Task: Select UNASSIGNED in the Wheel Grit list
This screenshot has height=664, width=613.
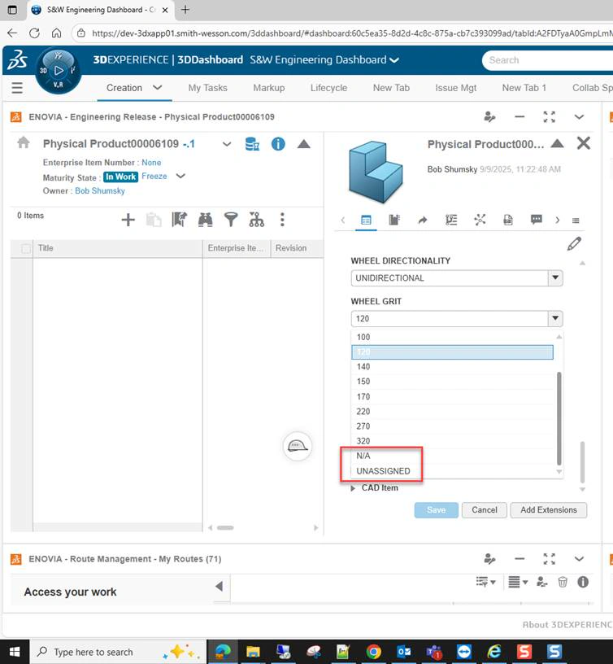Action: coord(452,471)
